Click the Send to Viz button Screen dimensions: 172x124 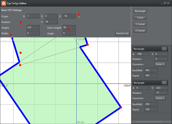[x=122, y=33]
